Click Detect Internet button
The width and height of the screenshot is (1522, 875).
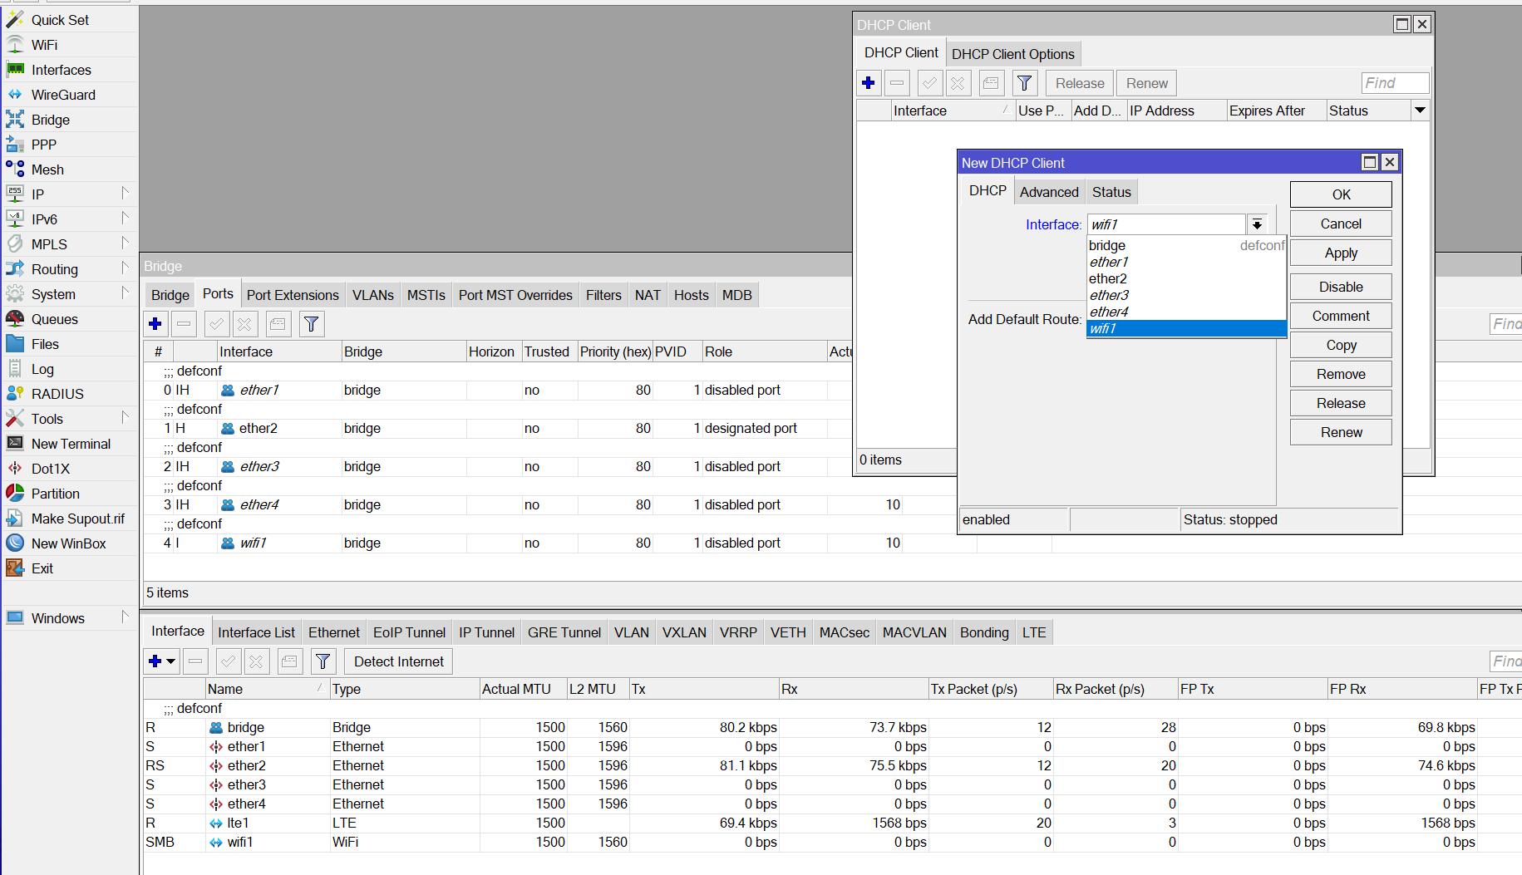[x=398, y=661]
